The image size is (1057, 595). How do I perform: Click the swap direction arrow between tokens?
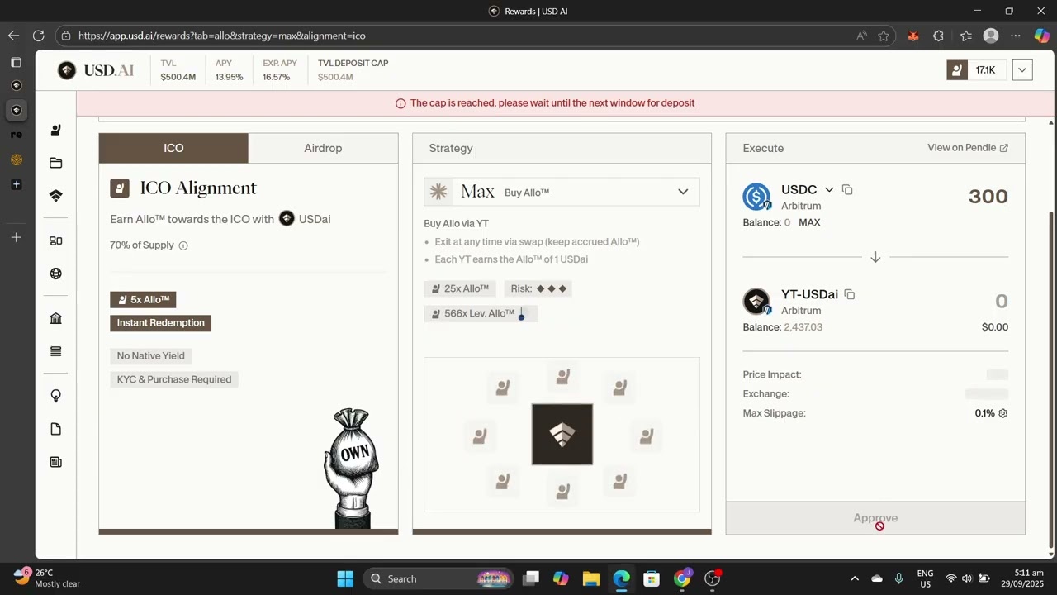click(x=875, y=257)
